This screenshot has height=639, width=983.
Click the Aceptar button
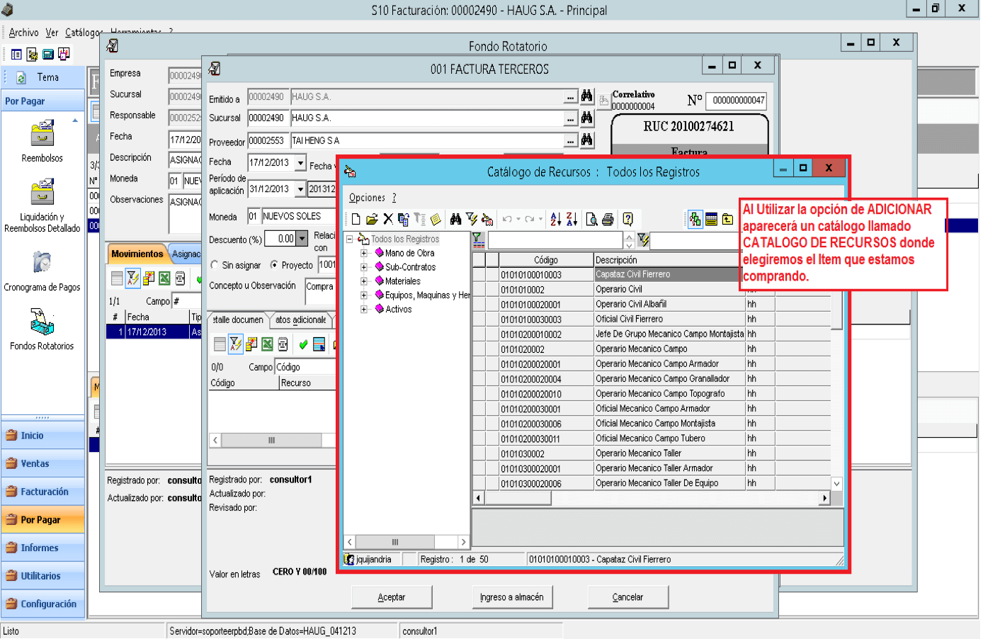392,597
